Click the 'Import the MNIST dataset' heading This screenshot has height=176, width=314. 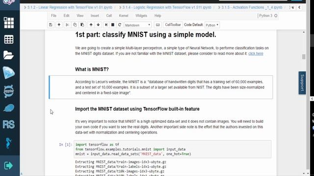pos(137,109)
